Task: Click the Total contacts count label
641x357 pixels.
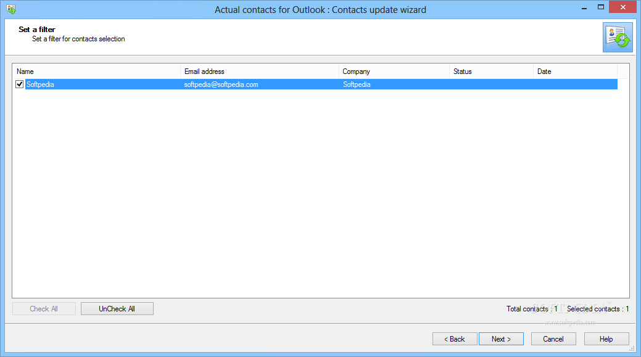Action: coord(532,309)
